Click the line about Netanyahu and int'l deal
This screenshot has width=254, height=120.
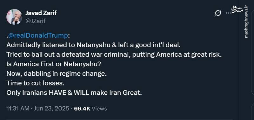[93, 45]
